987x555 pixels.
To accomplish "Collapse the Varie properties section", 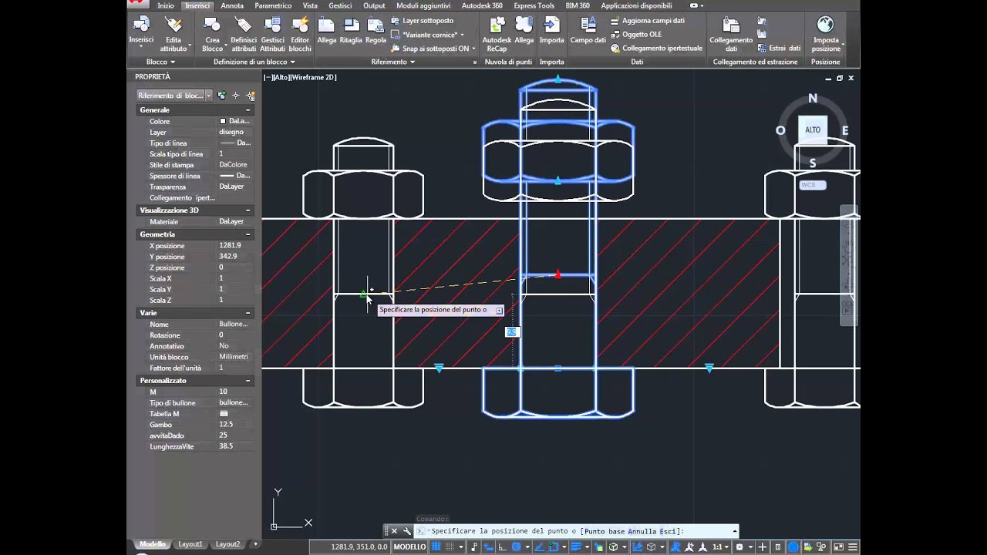I will tap(248, 313).
